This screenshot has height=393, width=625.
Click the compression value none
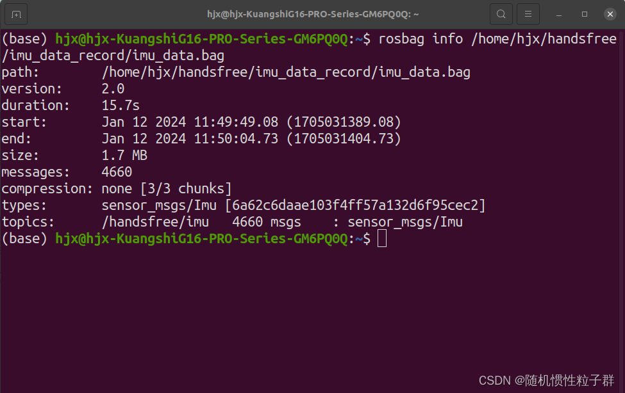tap(116, 188)
